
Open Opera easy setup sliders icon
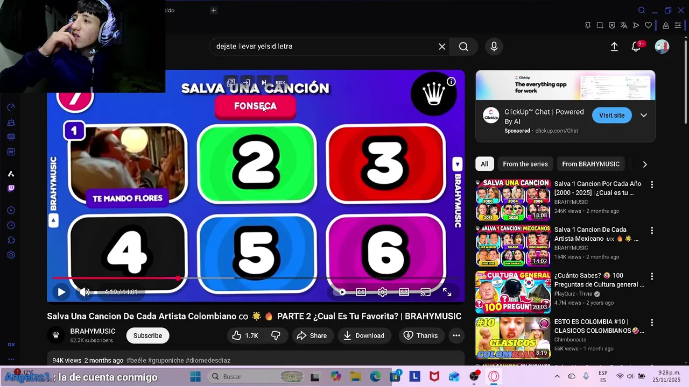[x=678, y=25]
